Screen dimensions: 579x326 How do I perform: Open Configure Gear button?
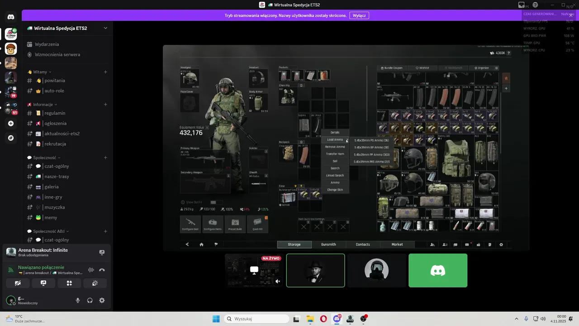pyautogui.click(x=190, y=224)
